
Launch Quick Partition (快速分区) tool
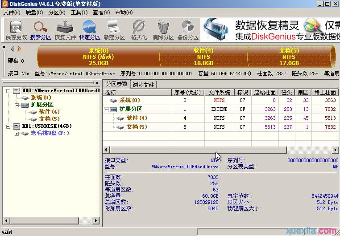pos(90,30)
